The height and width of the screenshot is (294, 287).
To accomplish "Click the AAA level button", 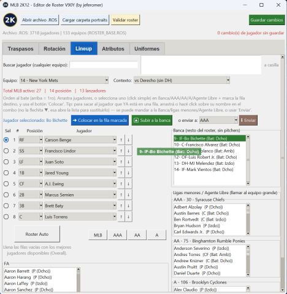I will (118, 235).
